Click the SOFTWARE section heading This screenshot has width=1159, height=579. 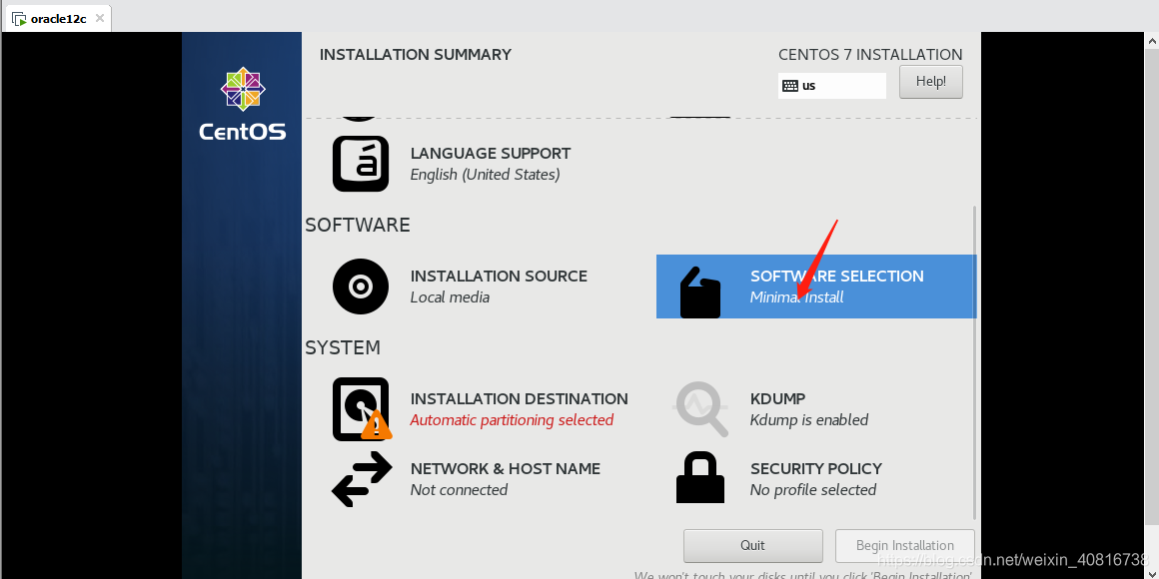(357, 226)
